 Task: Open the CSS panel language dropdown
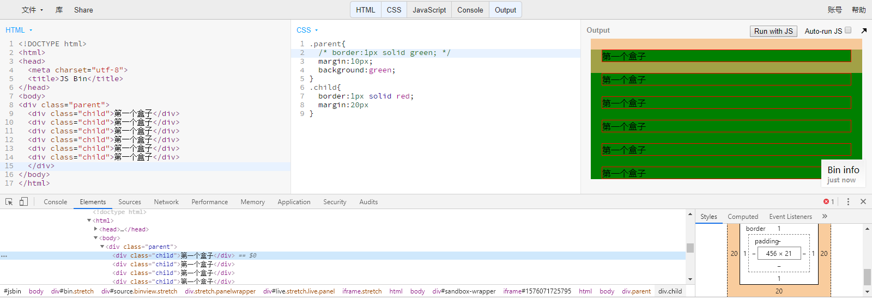pyautogui.click(x=307, y=30)
